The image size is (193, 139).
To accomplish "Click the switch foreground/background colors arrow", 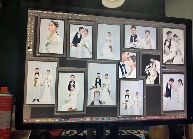I will click(32, 47).
